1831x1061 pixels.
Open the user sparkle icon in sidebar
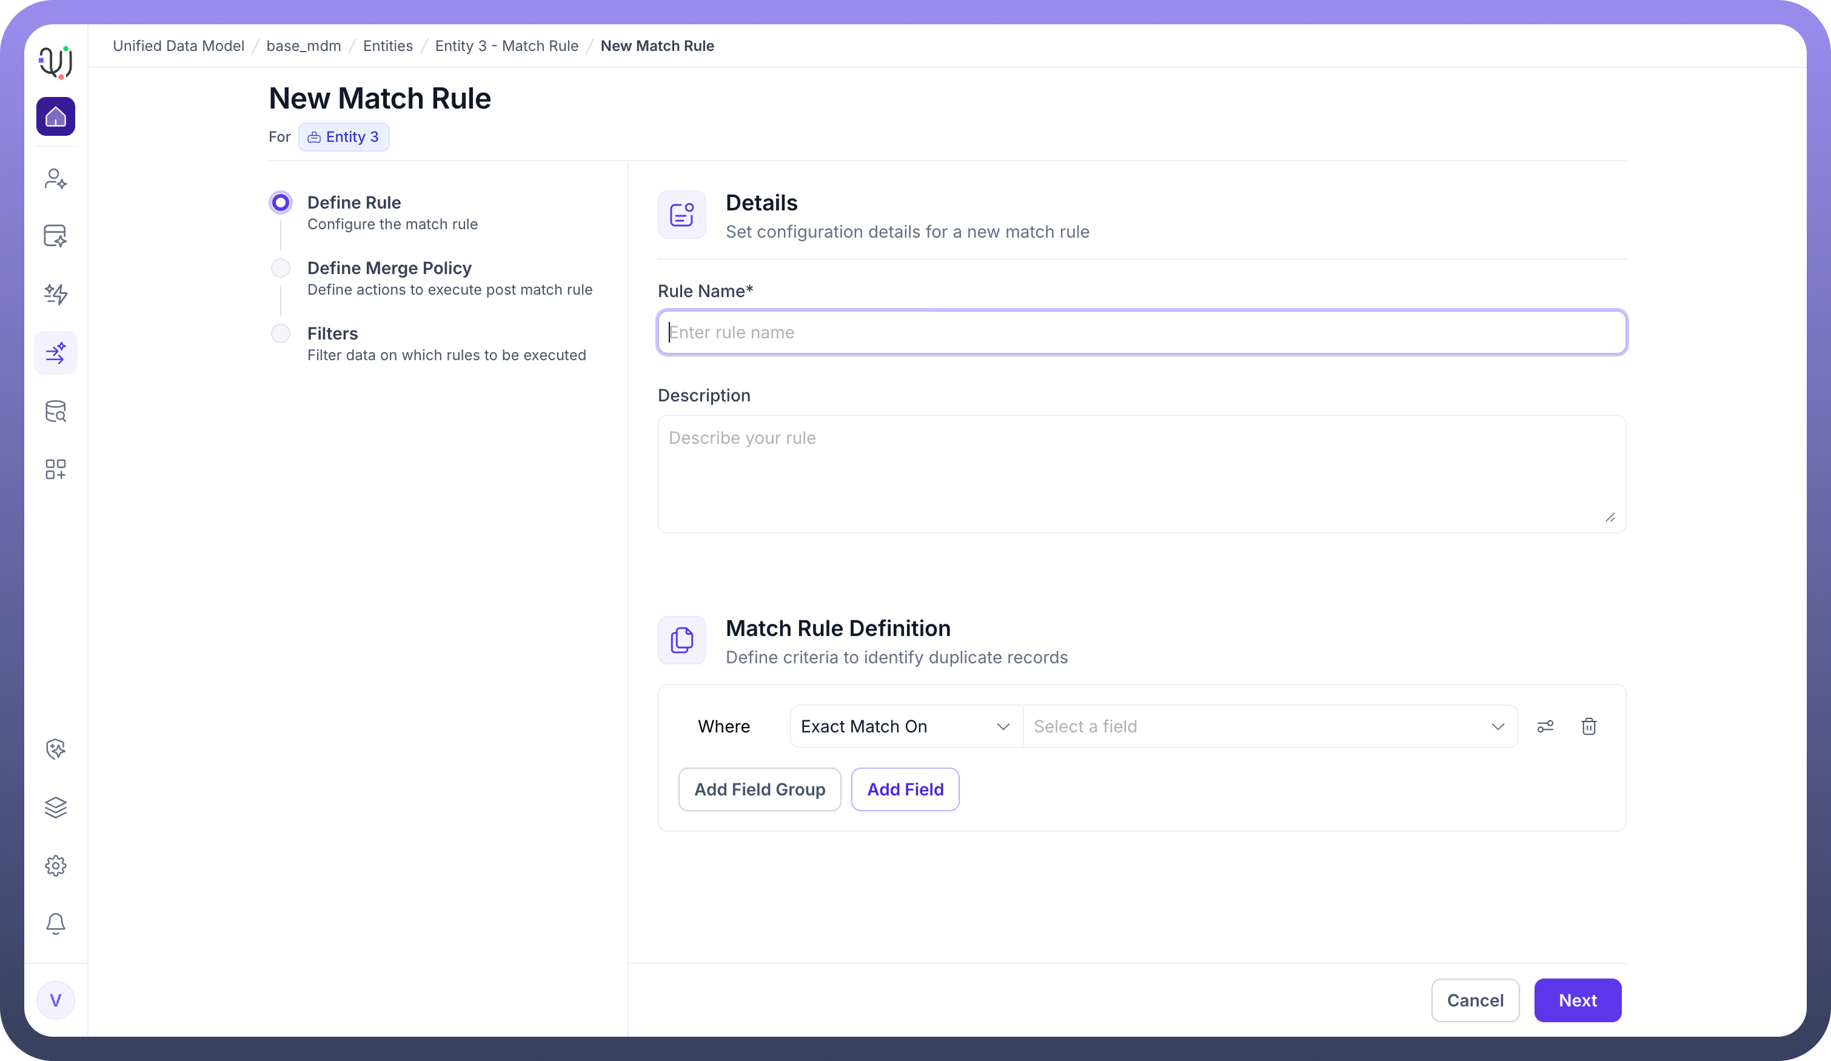tap(55, 179)
